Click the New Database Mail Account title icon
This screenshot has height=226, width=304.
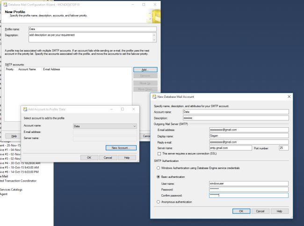[x=154, y=96]
